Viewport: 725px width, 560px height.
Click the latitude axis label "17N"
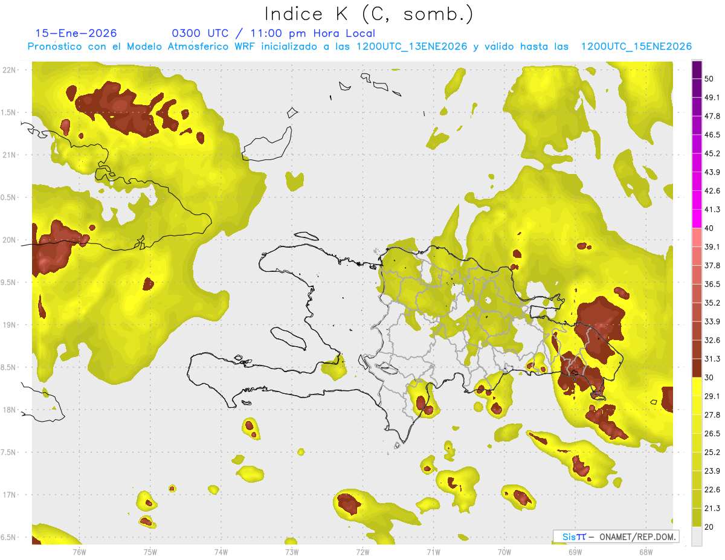point(9,495)
